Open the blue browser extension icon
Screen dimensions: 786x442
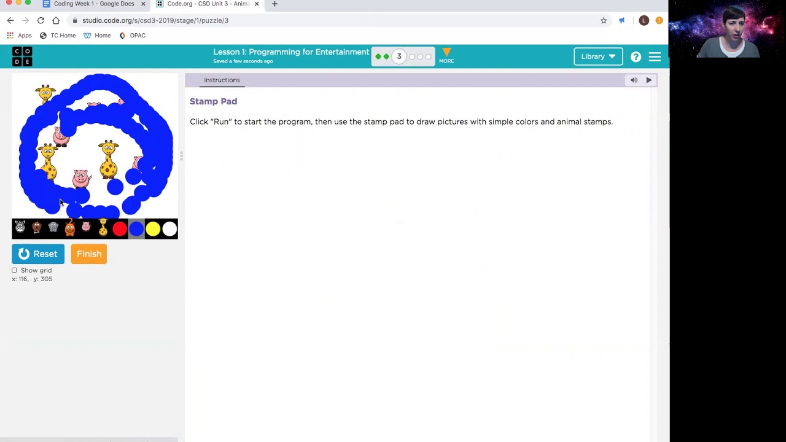coord(622,20)
